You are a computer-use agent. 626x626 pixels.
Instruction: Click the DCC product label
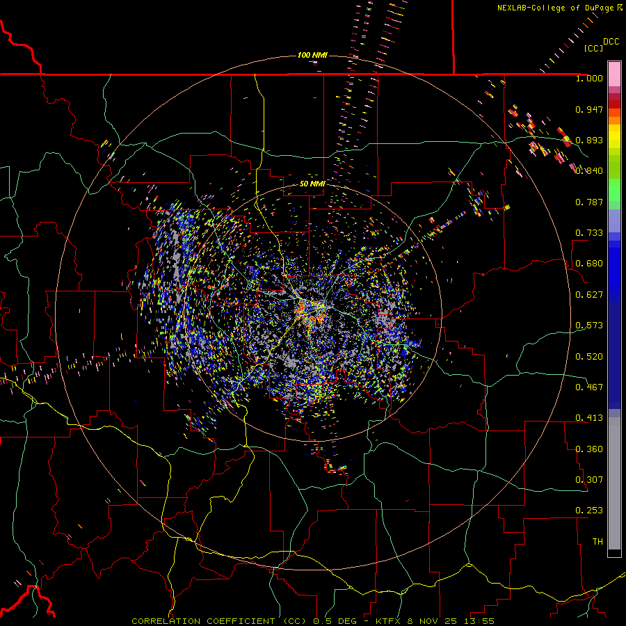611,42
